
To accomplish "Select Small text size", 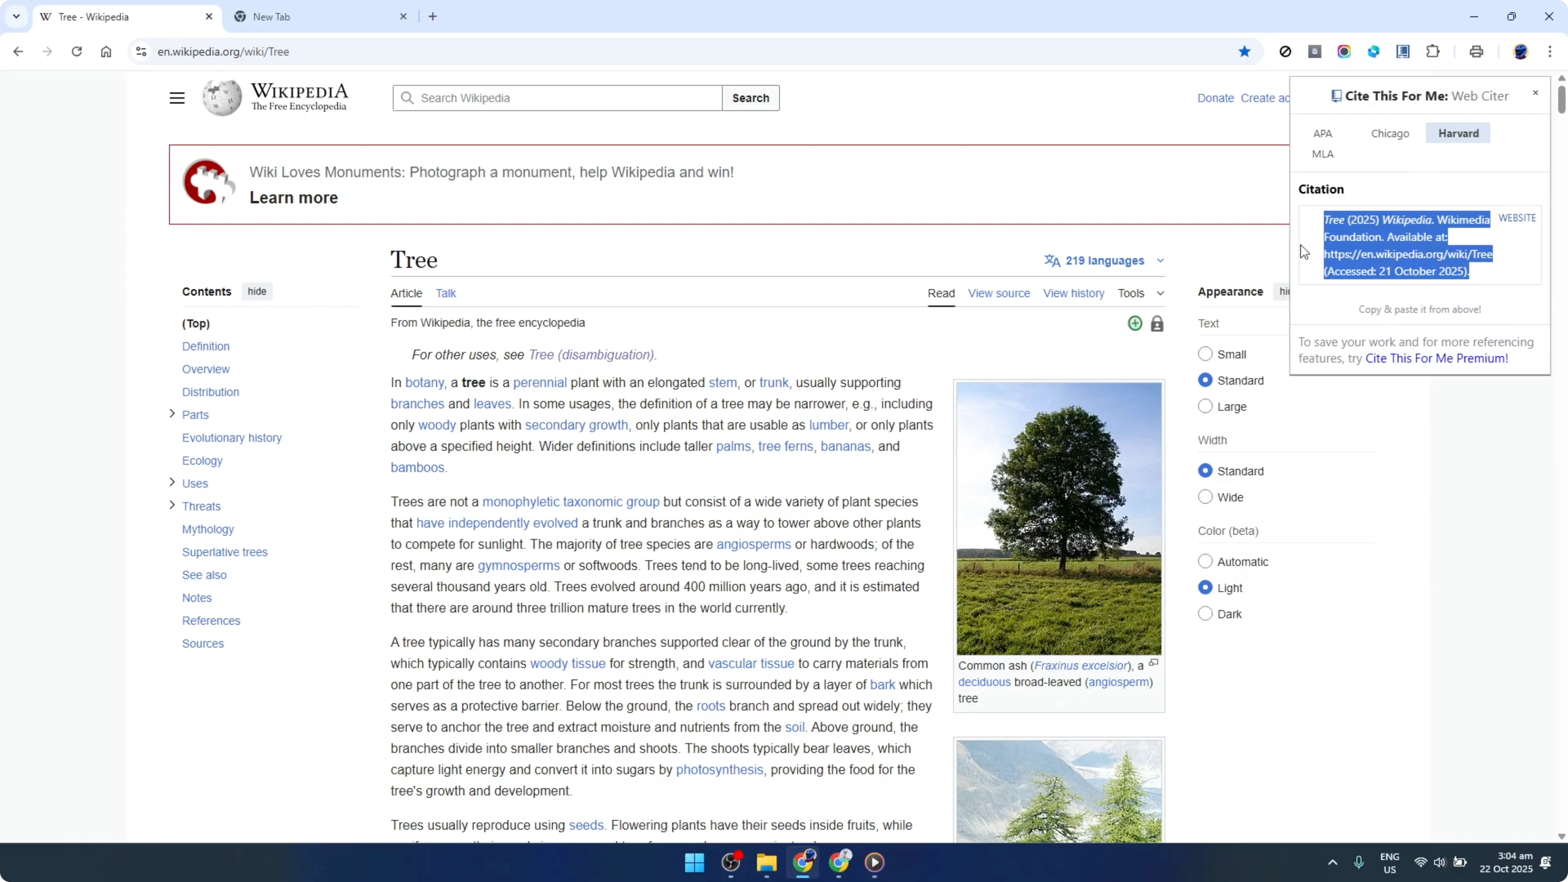I will click(1205, 354).
